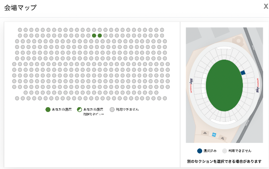Select the right green seat in row two

click(x=100, y=35)
